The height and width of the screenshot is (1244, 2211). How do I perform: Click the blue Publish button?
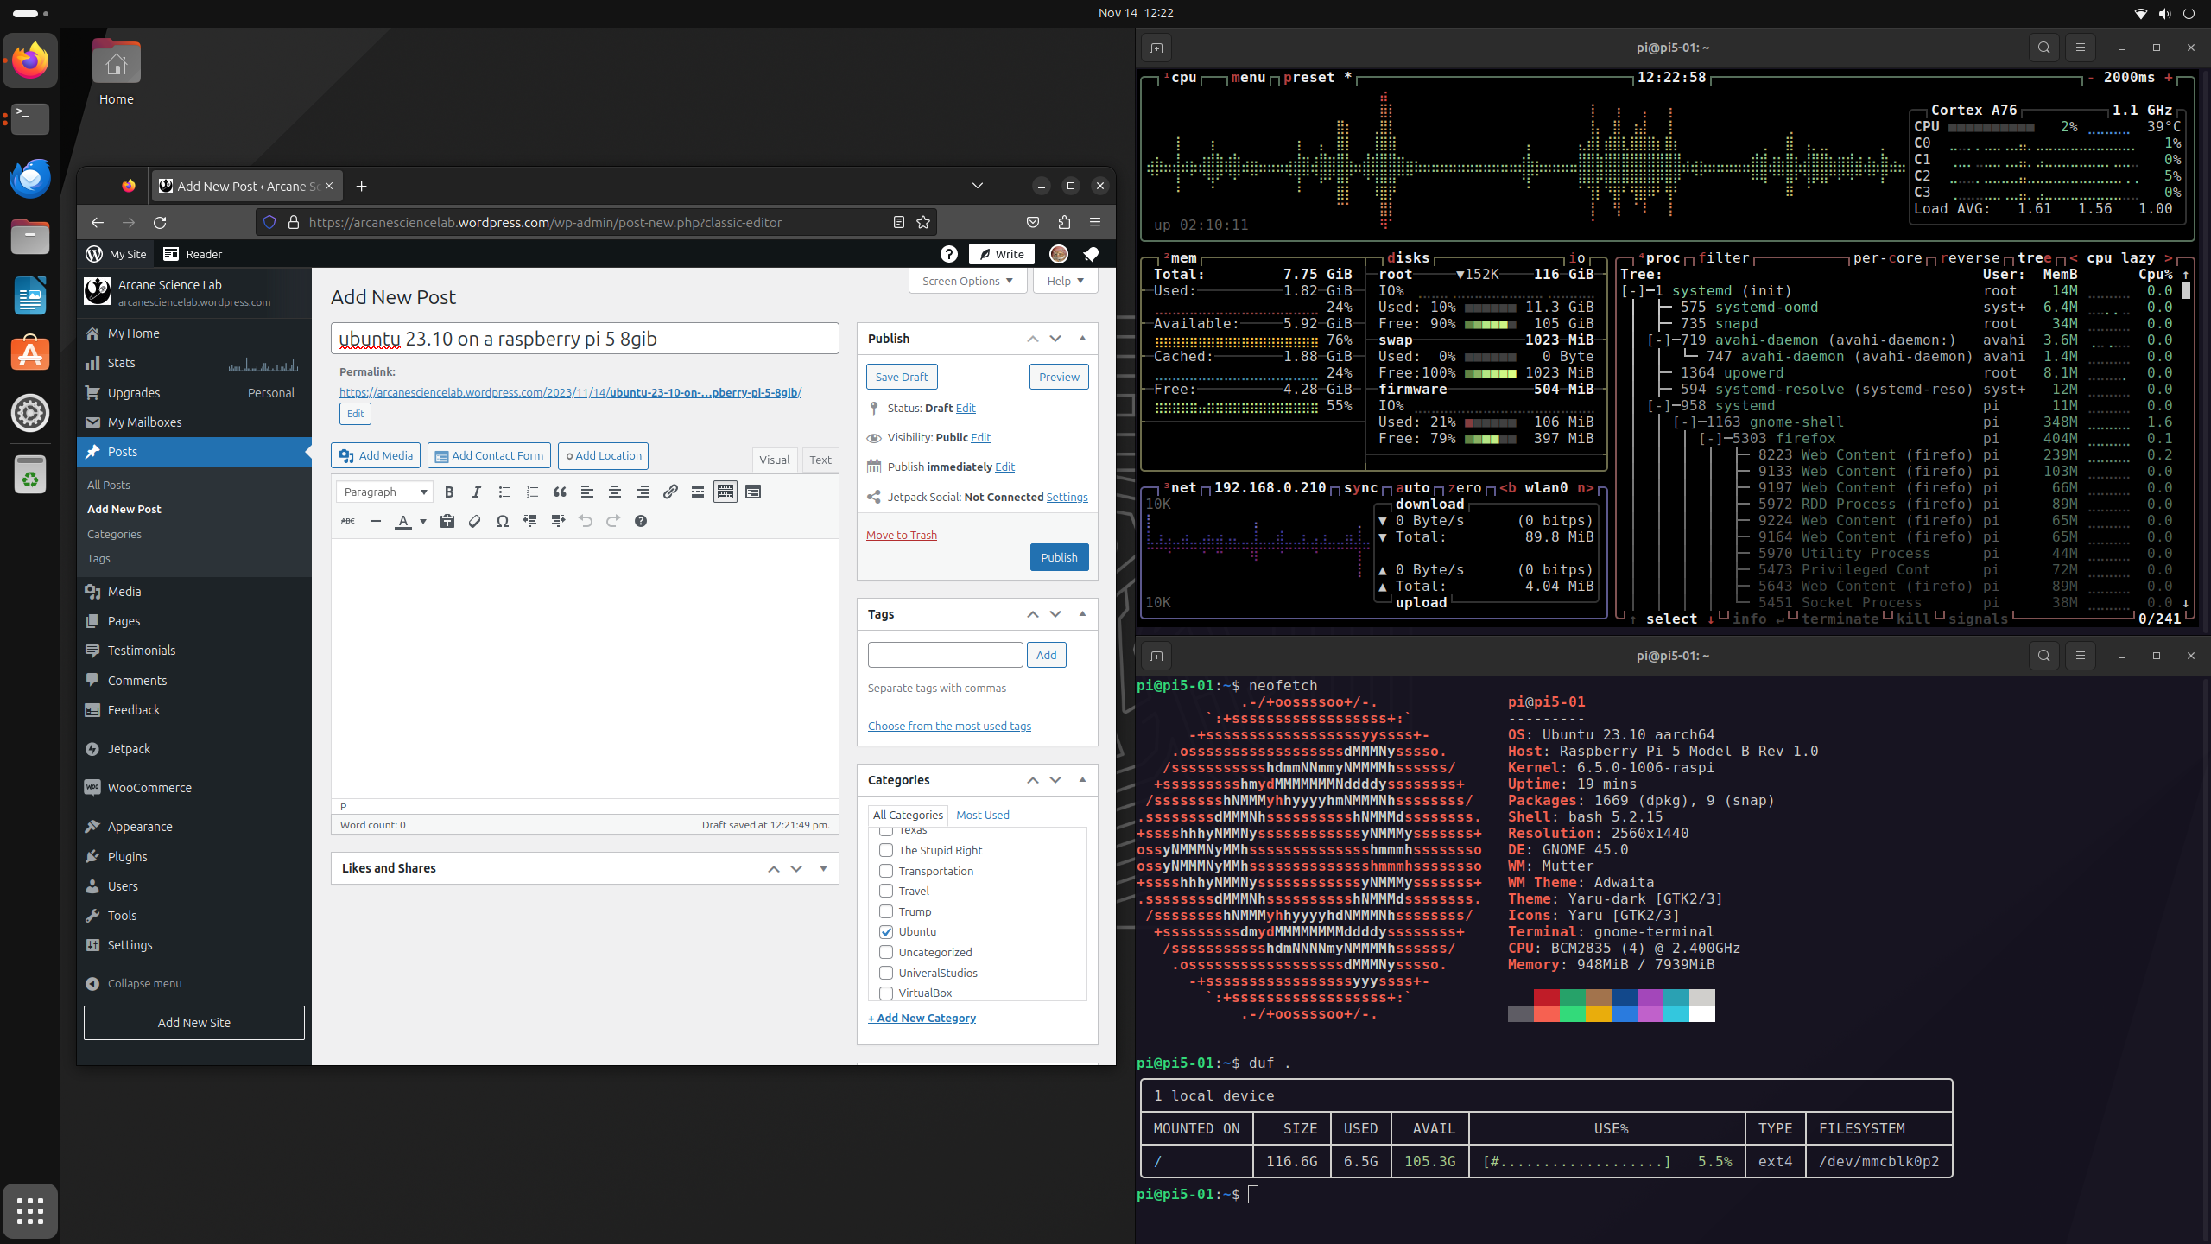1059,557
